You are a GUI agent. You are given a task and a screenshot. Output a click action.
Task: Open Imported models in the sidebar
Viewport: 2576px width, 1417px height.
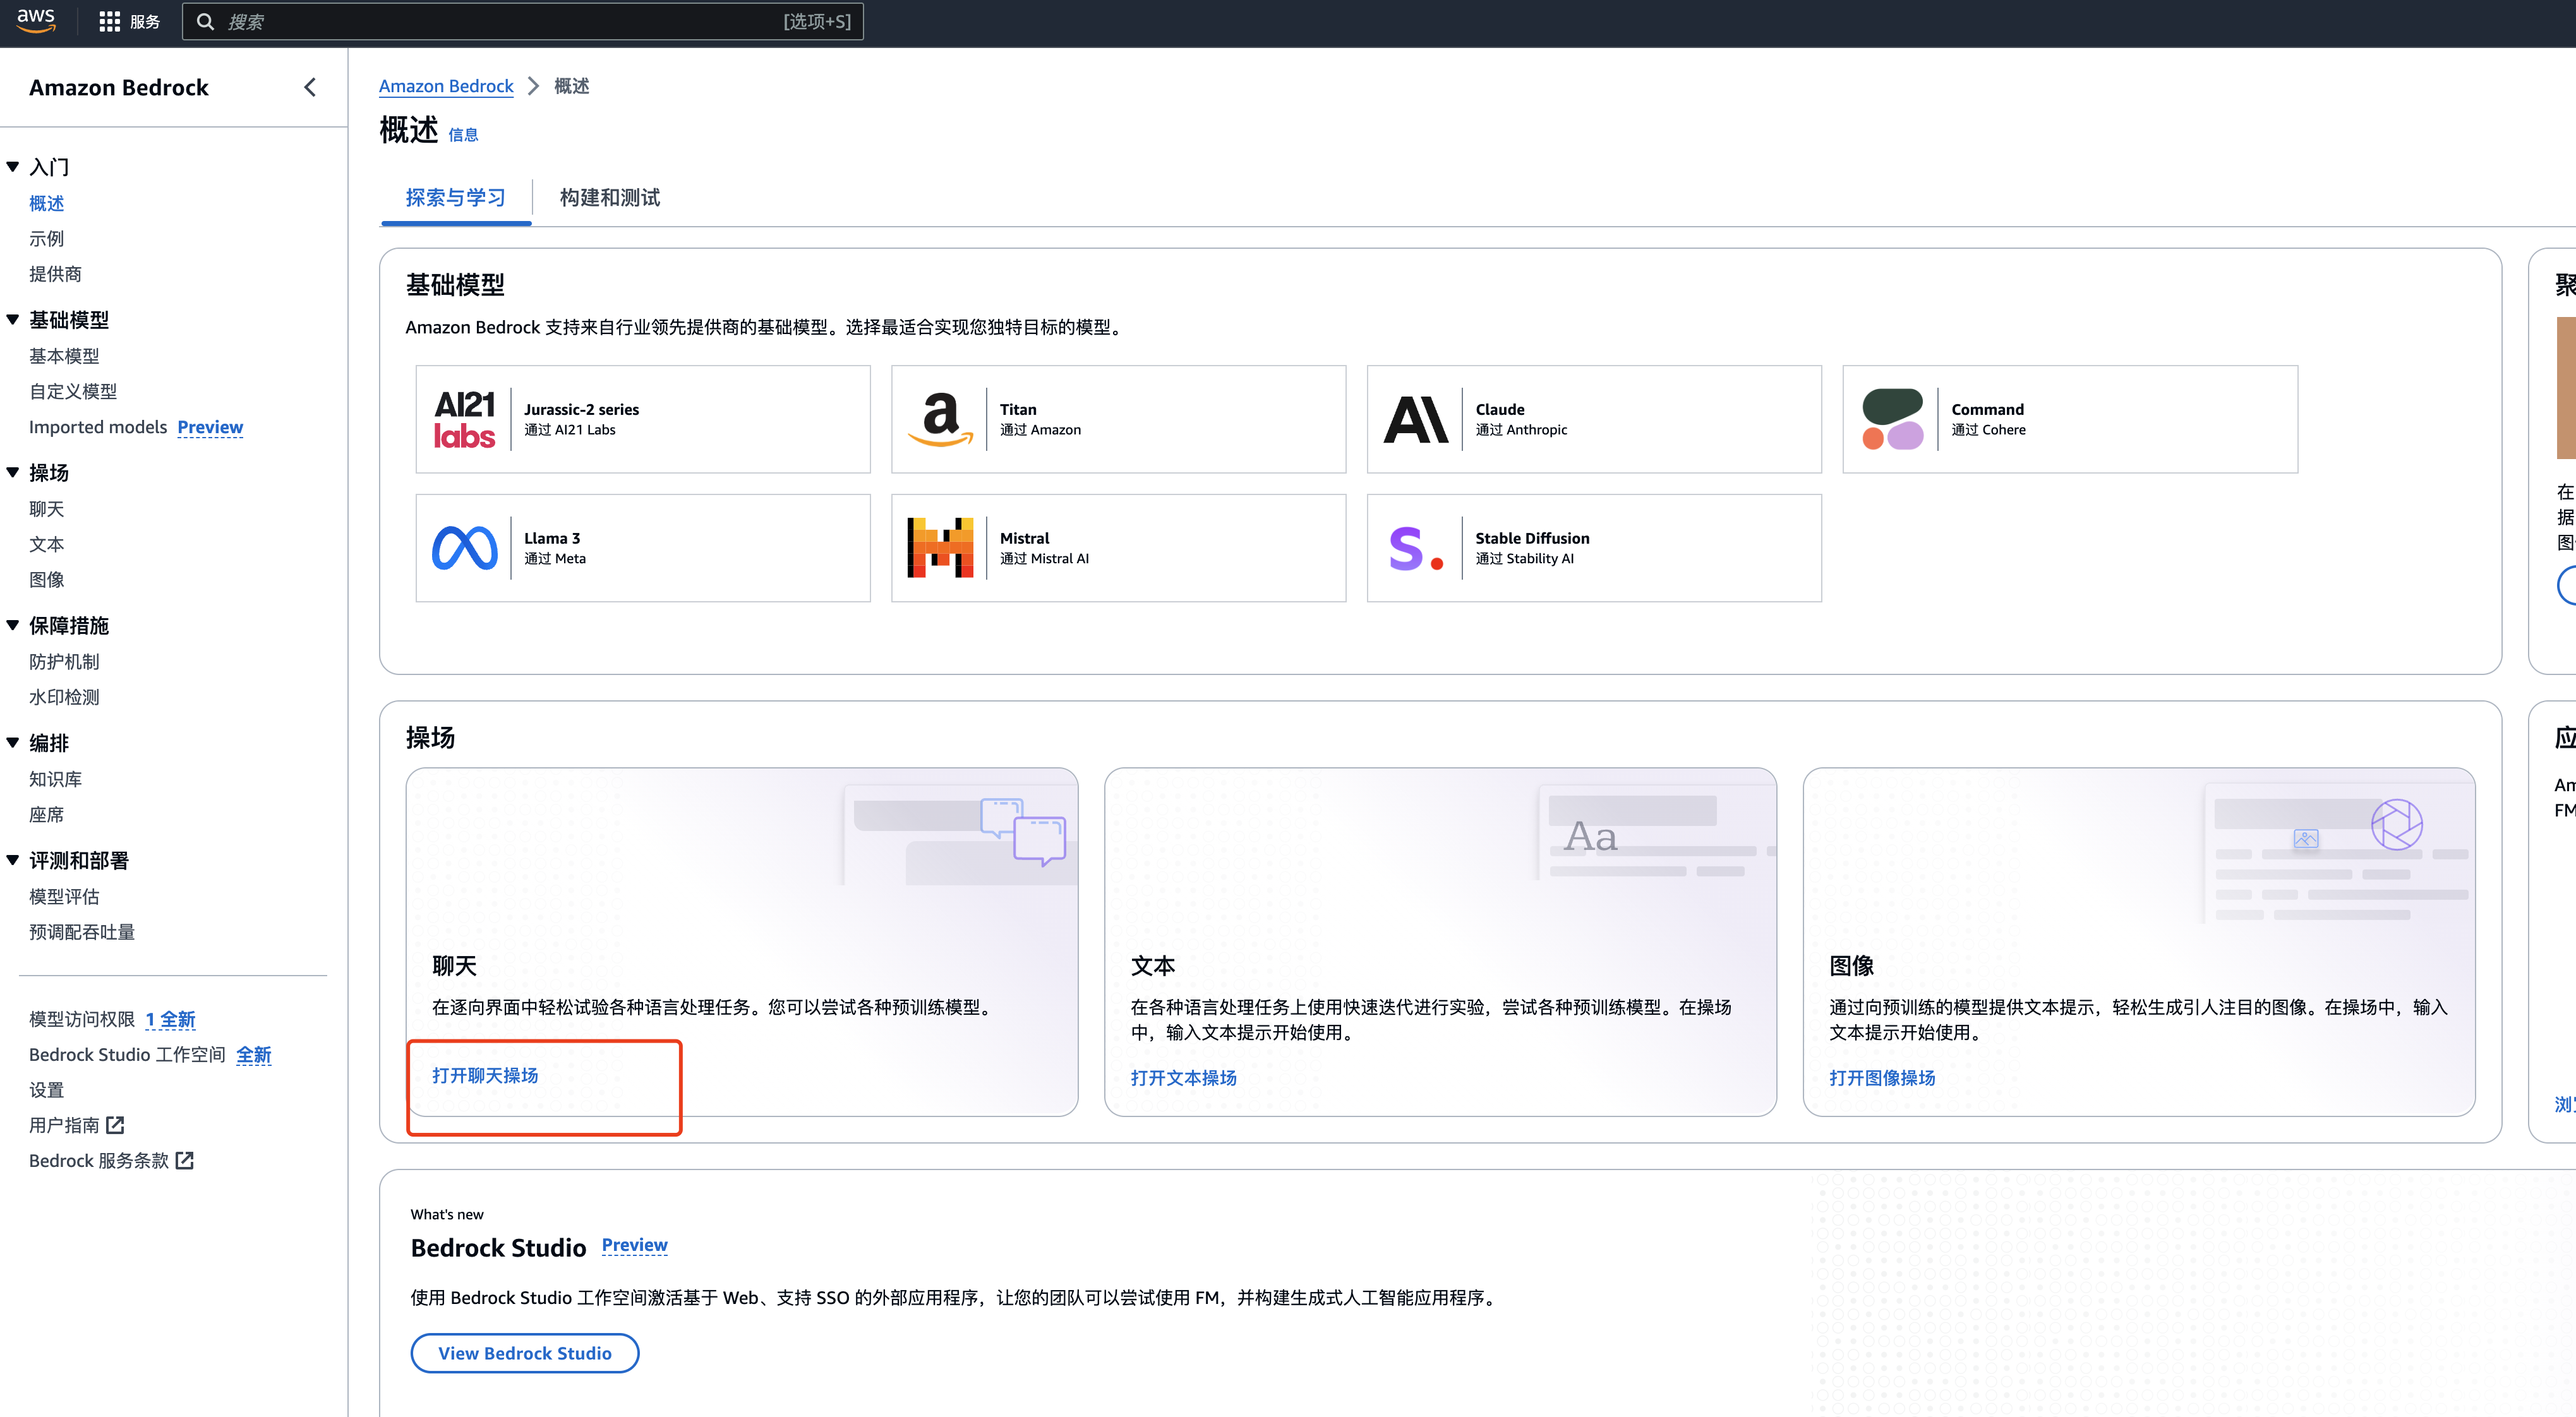point(98,427)
